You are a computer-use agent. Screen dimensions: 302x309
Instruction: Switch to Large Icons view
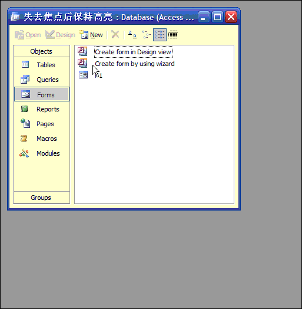[x=132, y=35]
